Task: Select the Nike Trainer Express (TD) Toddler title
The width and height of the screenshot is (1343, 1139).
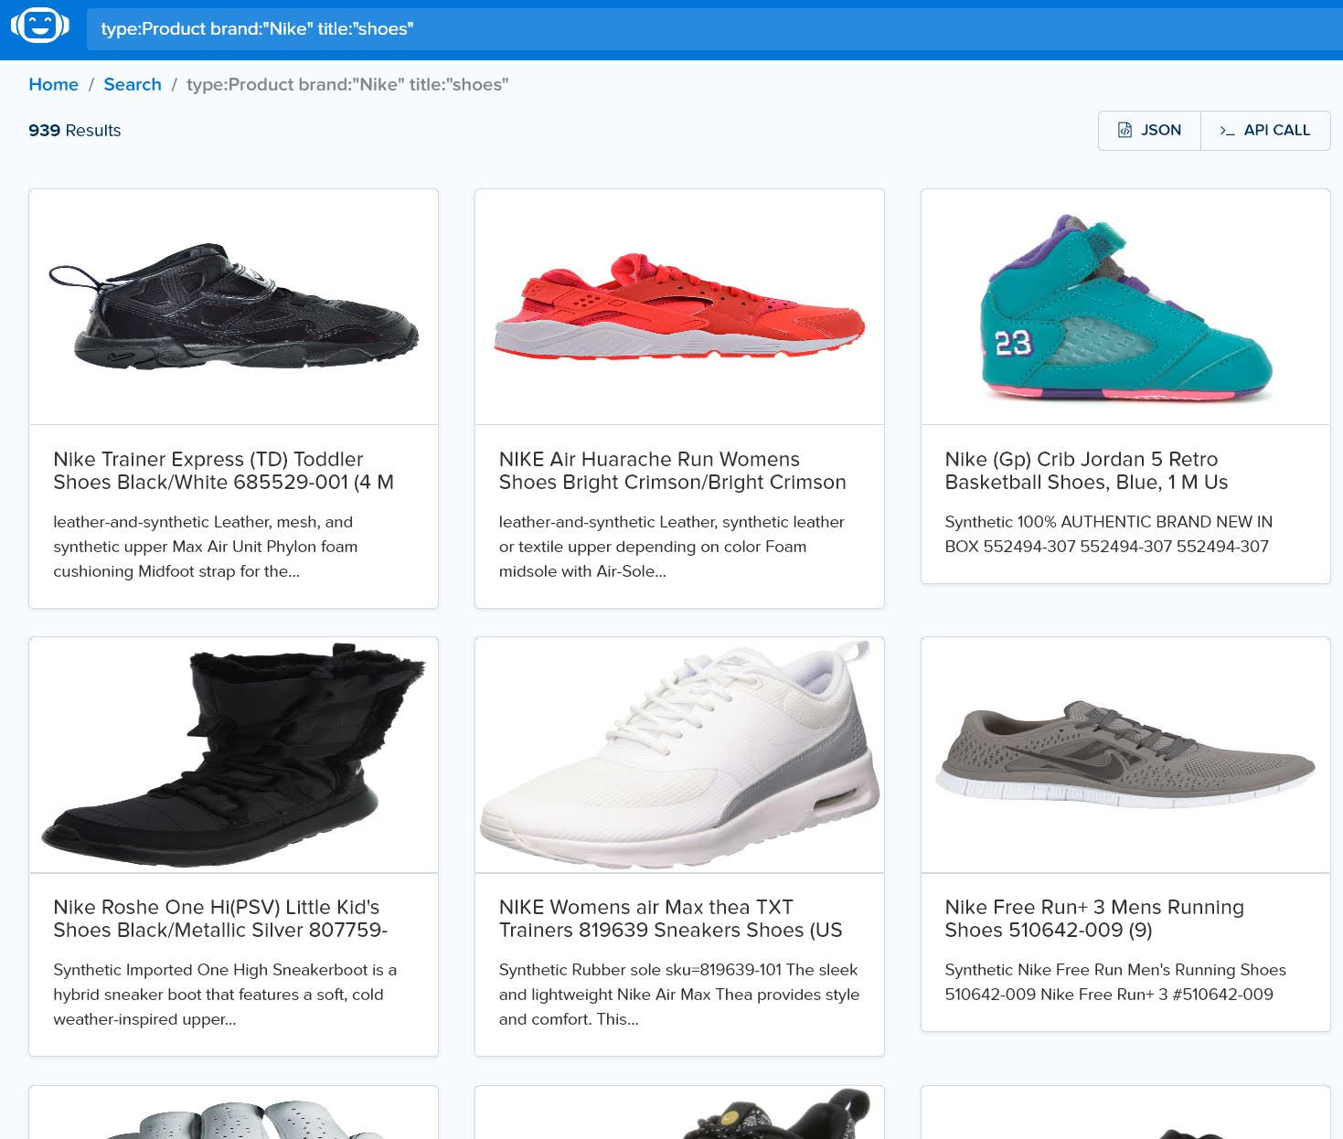Action: click(223, 471)
